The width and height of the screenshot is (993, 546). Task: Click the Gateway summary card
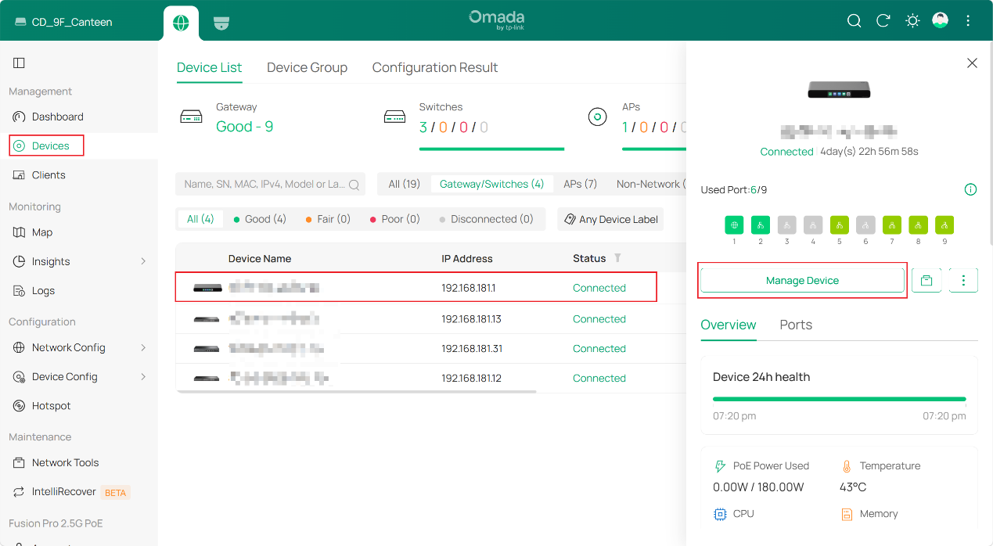227,117
